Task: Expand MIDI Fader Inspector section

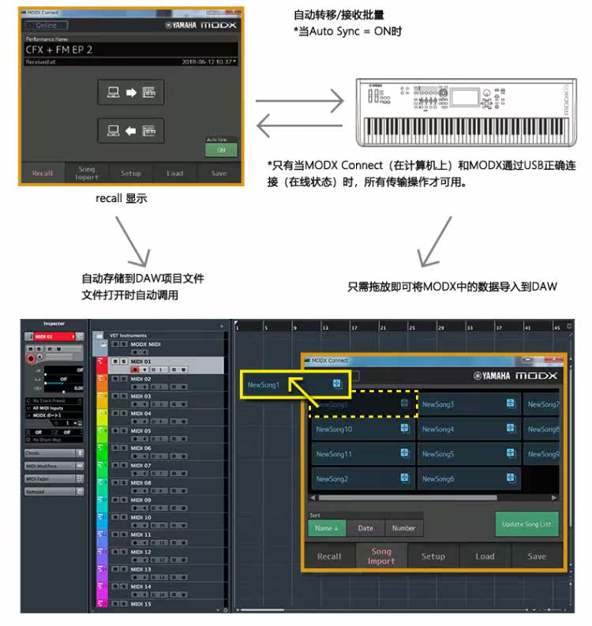Action: [x=54, y=478]
